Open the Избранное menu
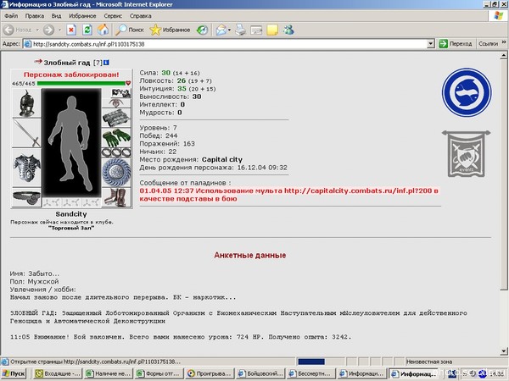The width and height of the screenshot is (509, 381). coord(82,16)
